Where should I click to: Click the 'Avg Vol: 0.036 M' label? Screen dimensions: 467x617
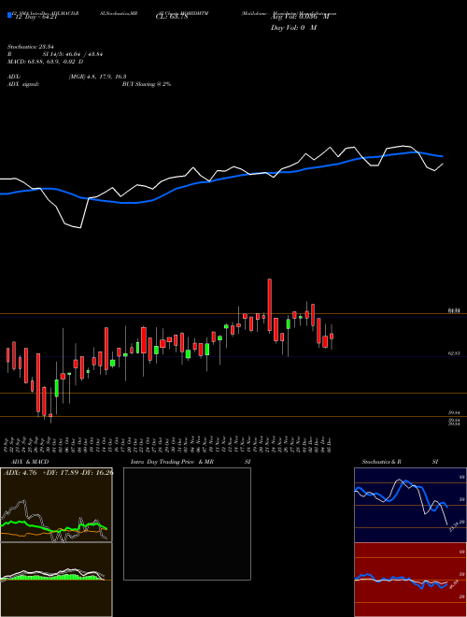(300, 17)
